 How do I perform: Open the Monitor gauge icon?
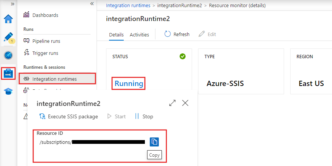8,55
